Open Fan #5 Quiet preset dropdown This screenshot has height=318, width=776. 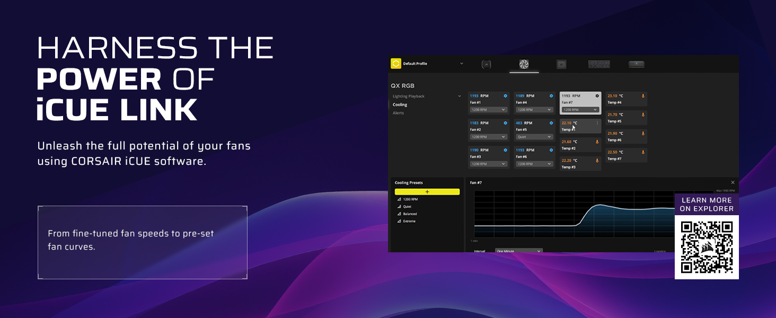(534, 137)
